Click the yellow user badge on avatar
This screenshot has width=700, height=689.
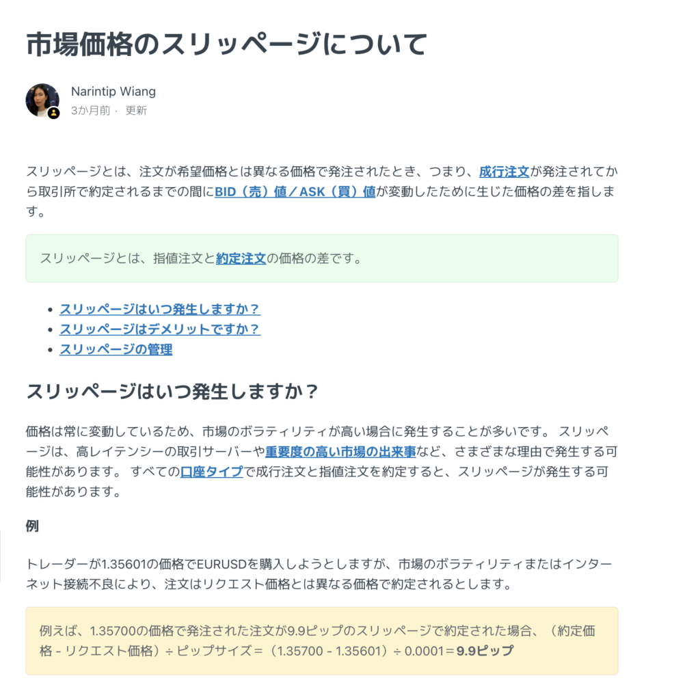[53, 113]
